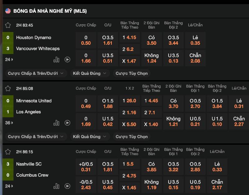Select Cược Tùy Chọn tab under Houston match
This screenshot has width=249, height=195.
tap(132, 73)
